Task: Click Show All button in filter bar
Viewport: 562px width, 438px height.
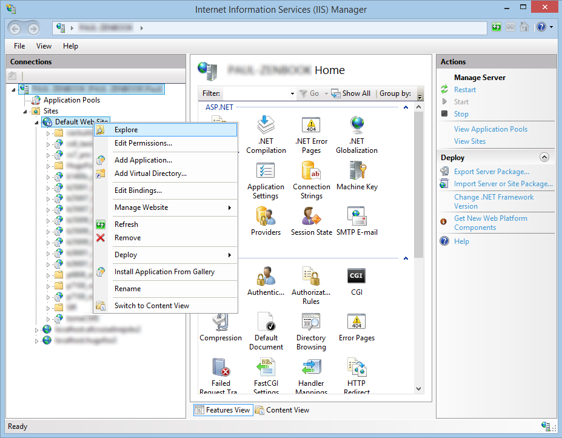Action: (350, 93)
